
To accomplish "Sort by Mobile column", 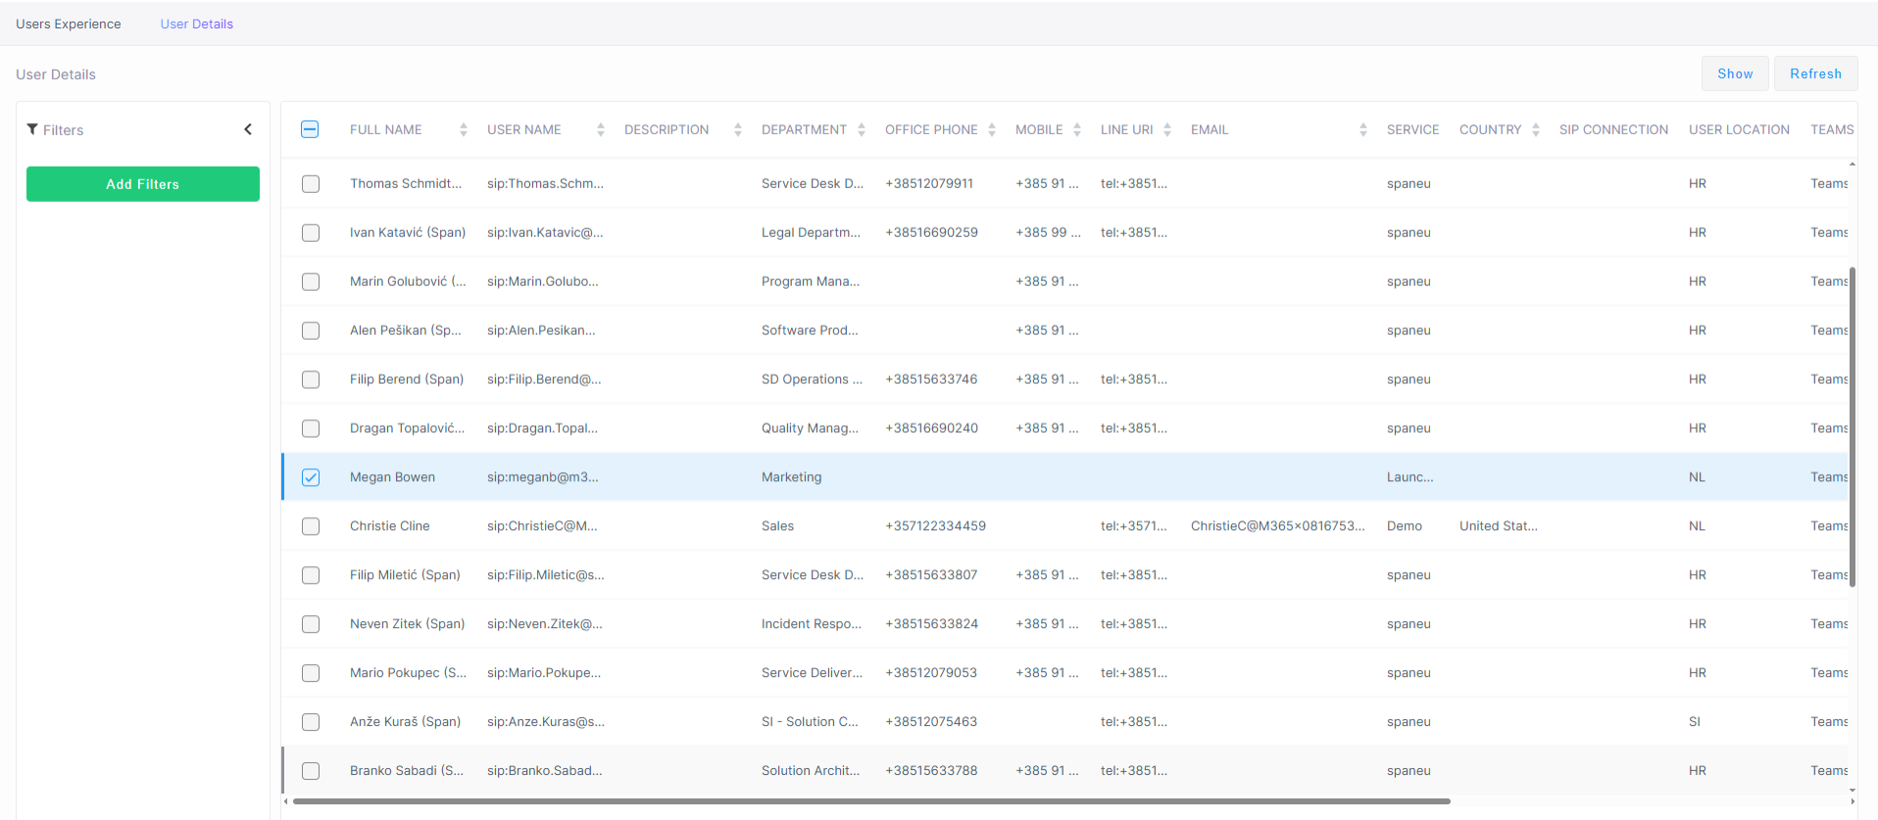I will pyautogui.click(x=1077, y=130).
